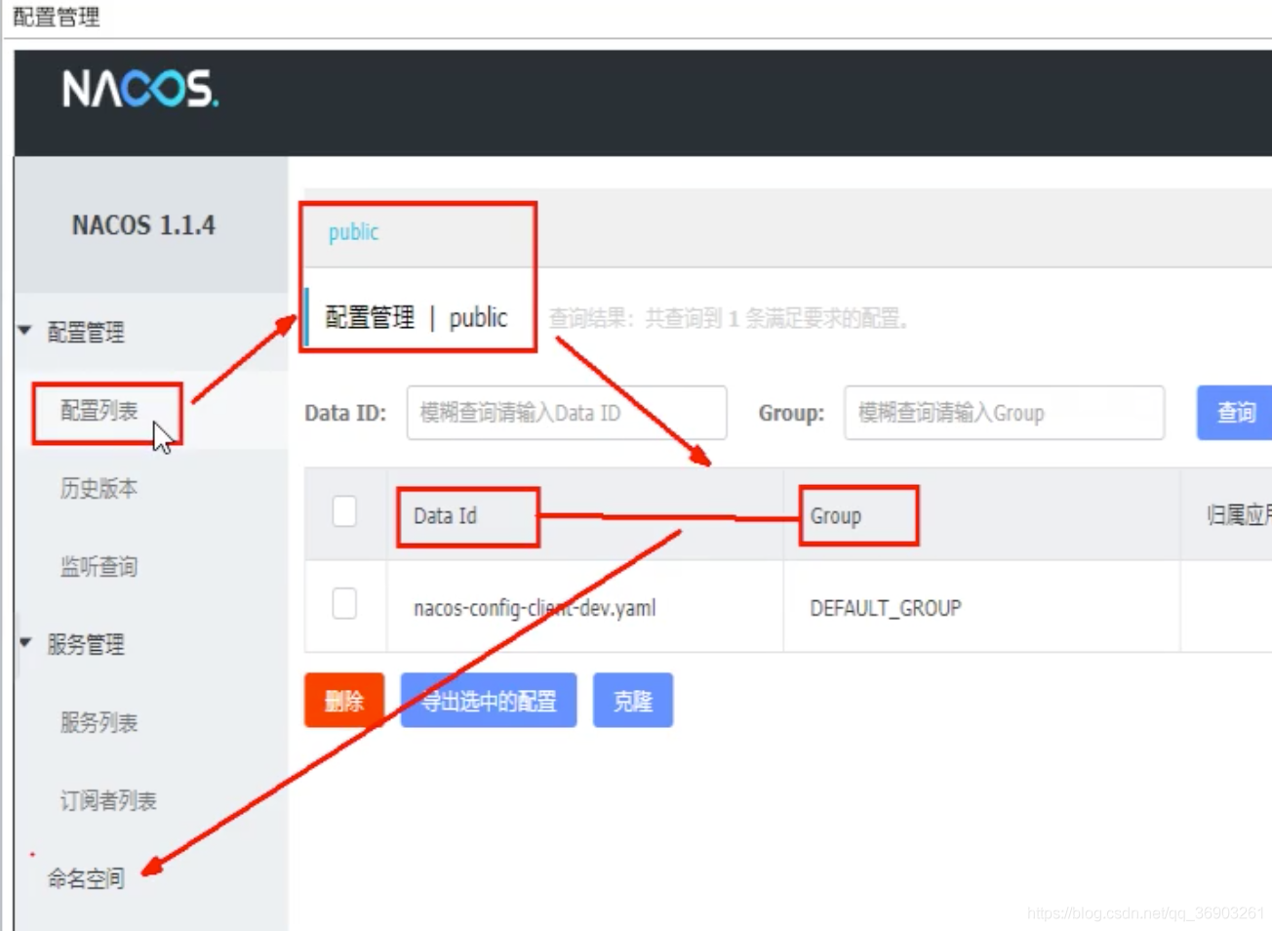Click the 配置管理 | public page title
The image size is (1272, 931).
[x=417, y=318]
